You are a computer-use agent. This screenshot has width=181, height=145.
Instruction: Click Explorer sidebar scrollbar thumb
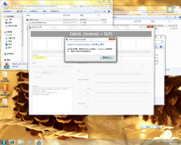(22, 31)
